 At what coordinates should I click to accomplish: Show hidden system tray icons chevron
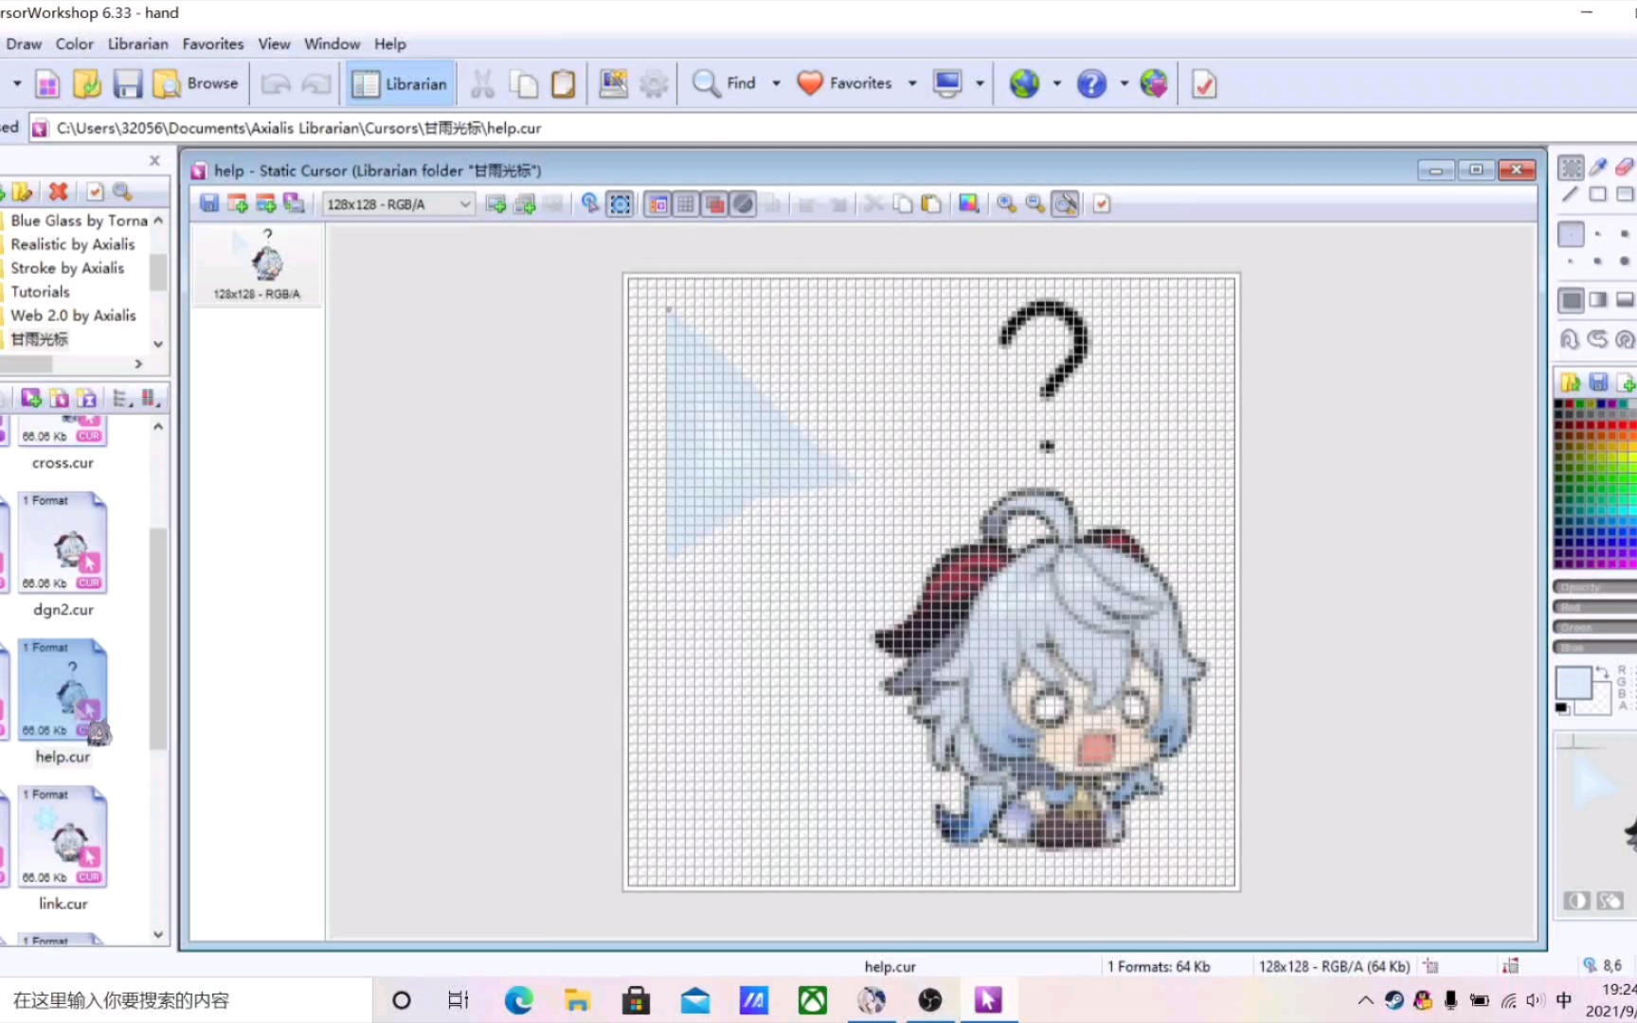tap(1365, 1000)
